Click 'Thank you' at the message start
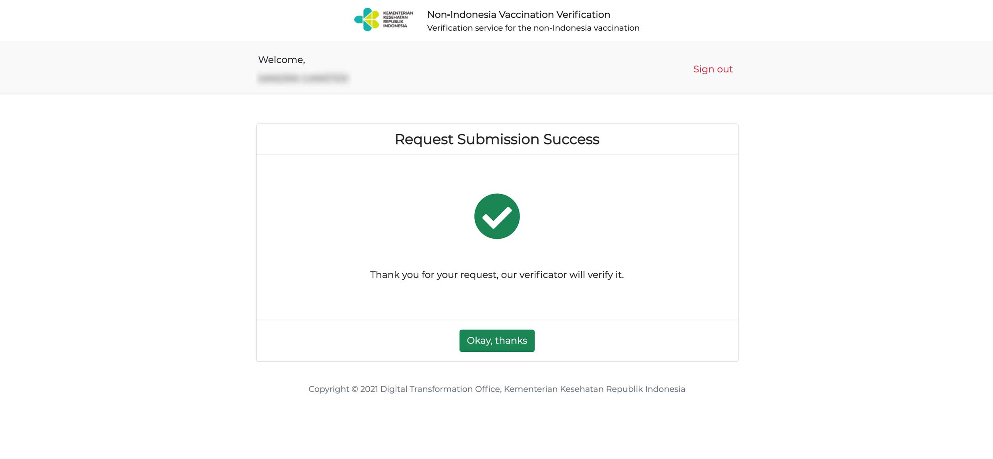The width and height of the screenshot is (993, 459). coord(394,275)
